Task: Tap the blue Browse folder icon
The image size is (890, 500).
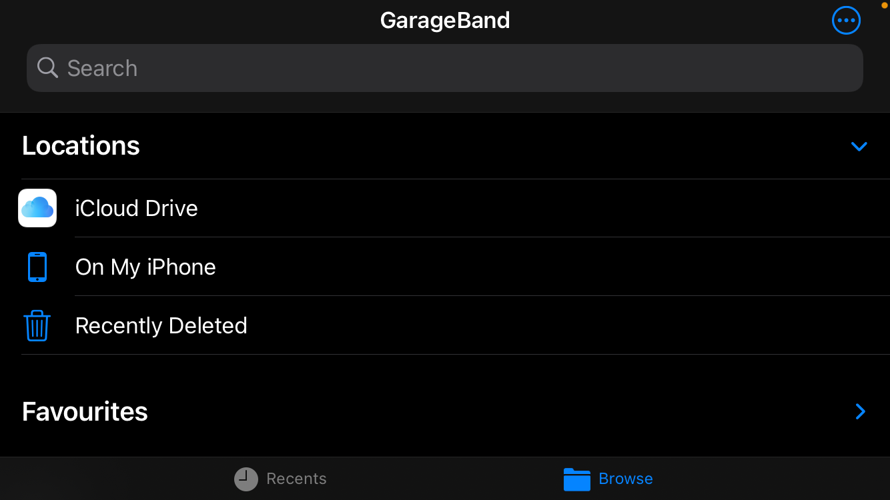Action: coord(576,479)
